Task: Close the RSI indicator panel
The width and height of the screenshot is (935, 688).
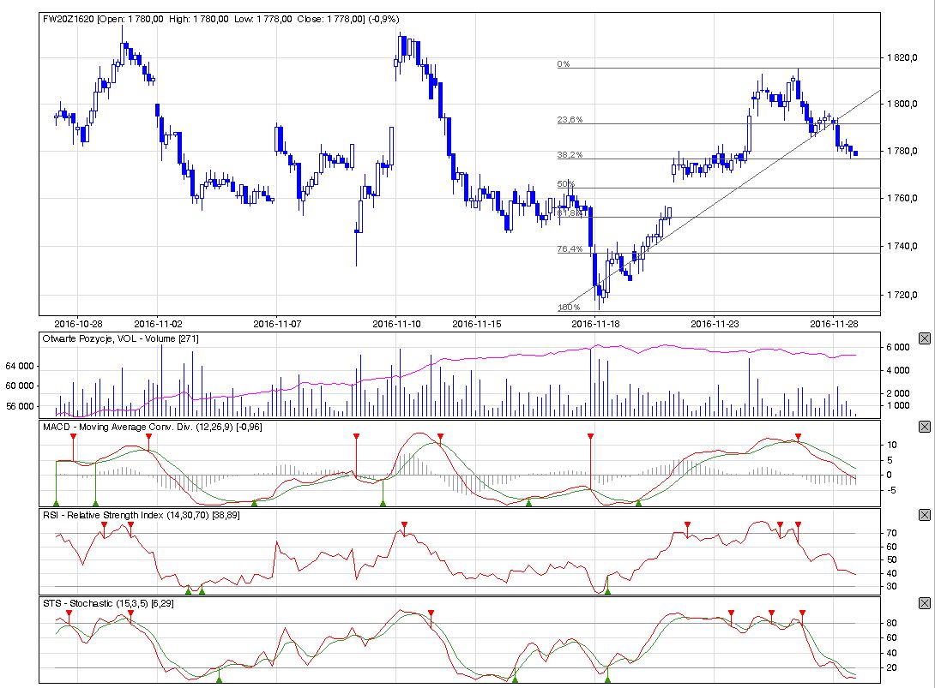Action: (924, 515)
